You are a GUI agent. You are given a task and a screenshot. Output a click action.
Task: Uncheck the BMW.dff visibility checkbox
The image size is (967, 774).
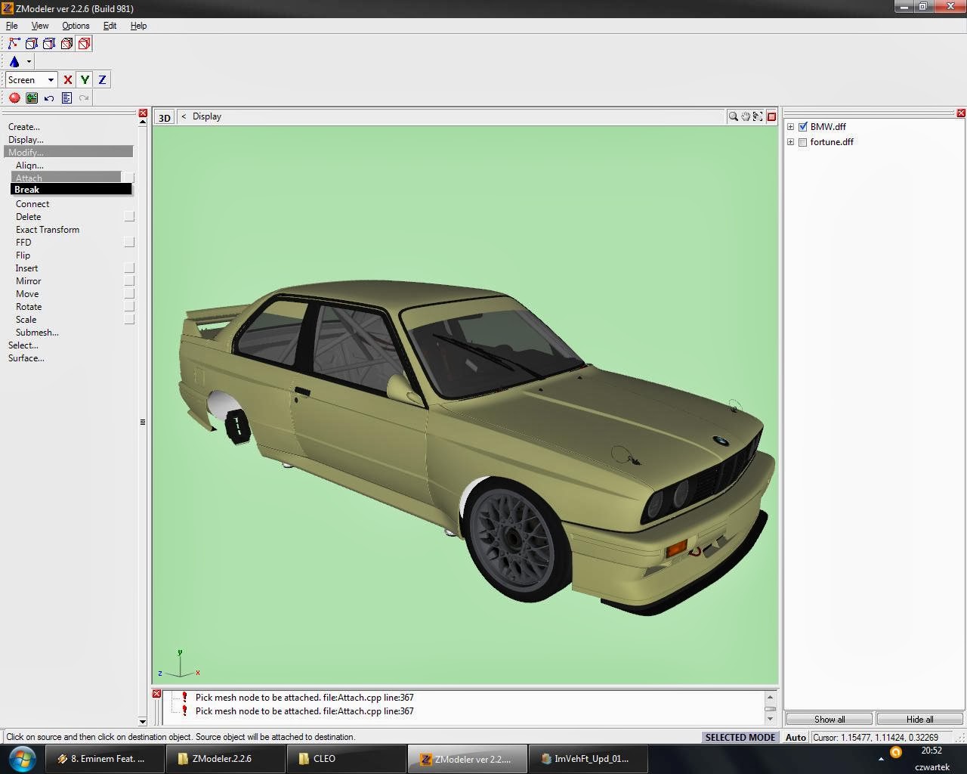[803, 127]
